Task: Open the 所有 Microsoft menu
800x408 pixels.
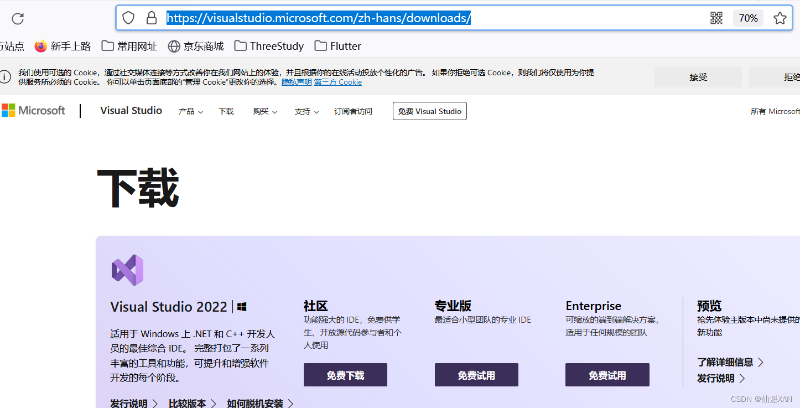Action: [775, 111]
